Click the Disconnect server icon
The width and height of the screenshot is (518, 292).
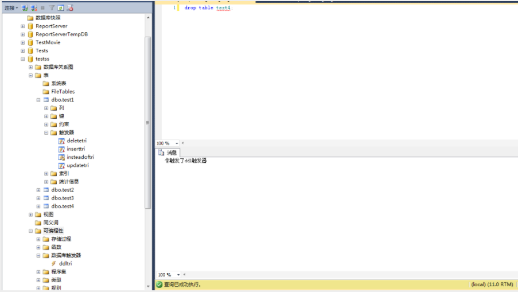(34, 7)
